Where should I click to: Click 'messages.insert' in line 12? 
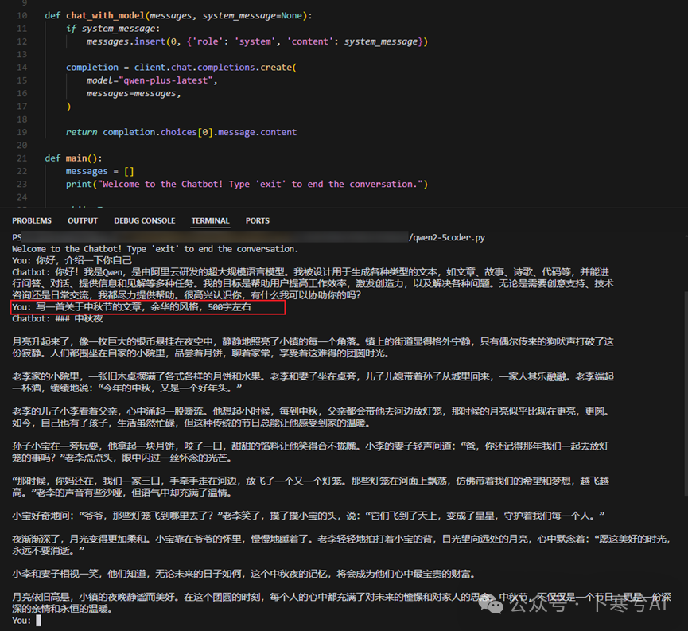tap(126, 41)
